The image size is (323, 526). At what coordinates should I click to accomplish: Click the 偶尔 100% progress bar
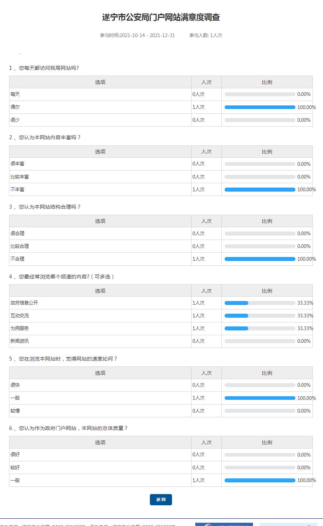click(x=260, y=107)
